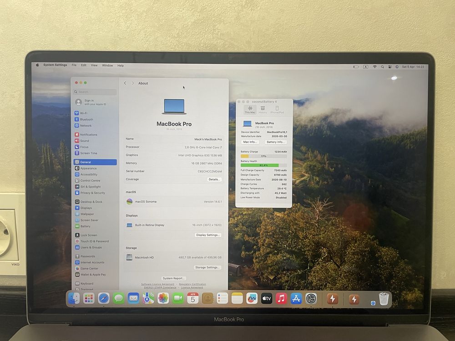Open Mail from the Dock
Screen dimensions: 455x341
pos(133,298)
